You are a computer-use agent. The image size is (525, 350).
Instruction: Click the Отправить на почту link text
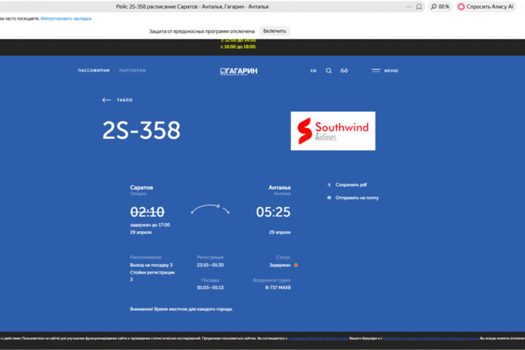[x=357, y=198]
